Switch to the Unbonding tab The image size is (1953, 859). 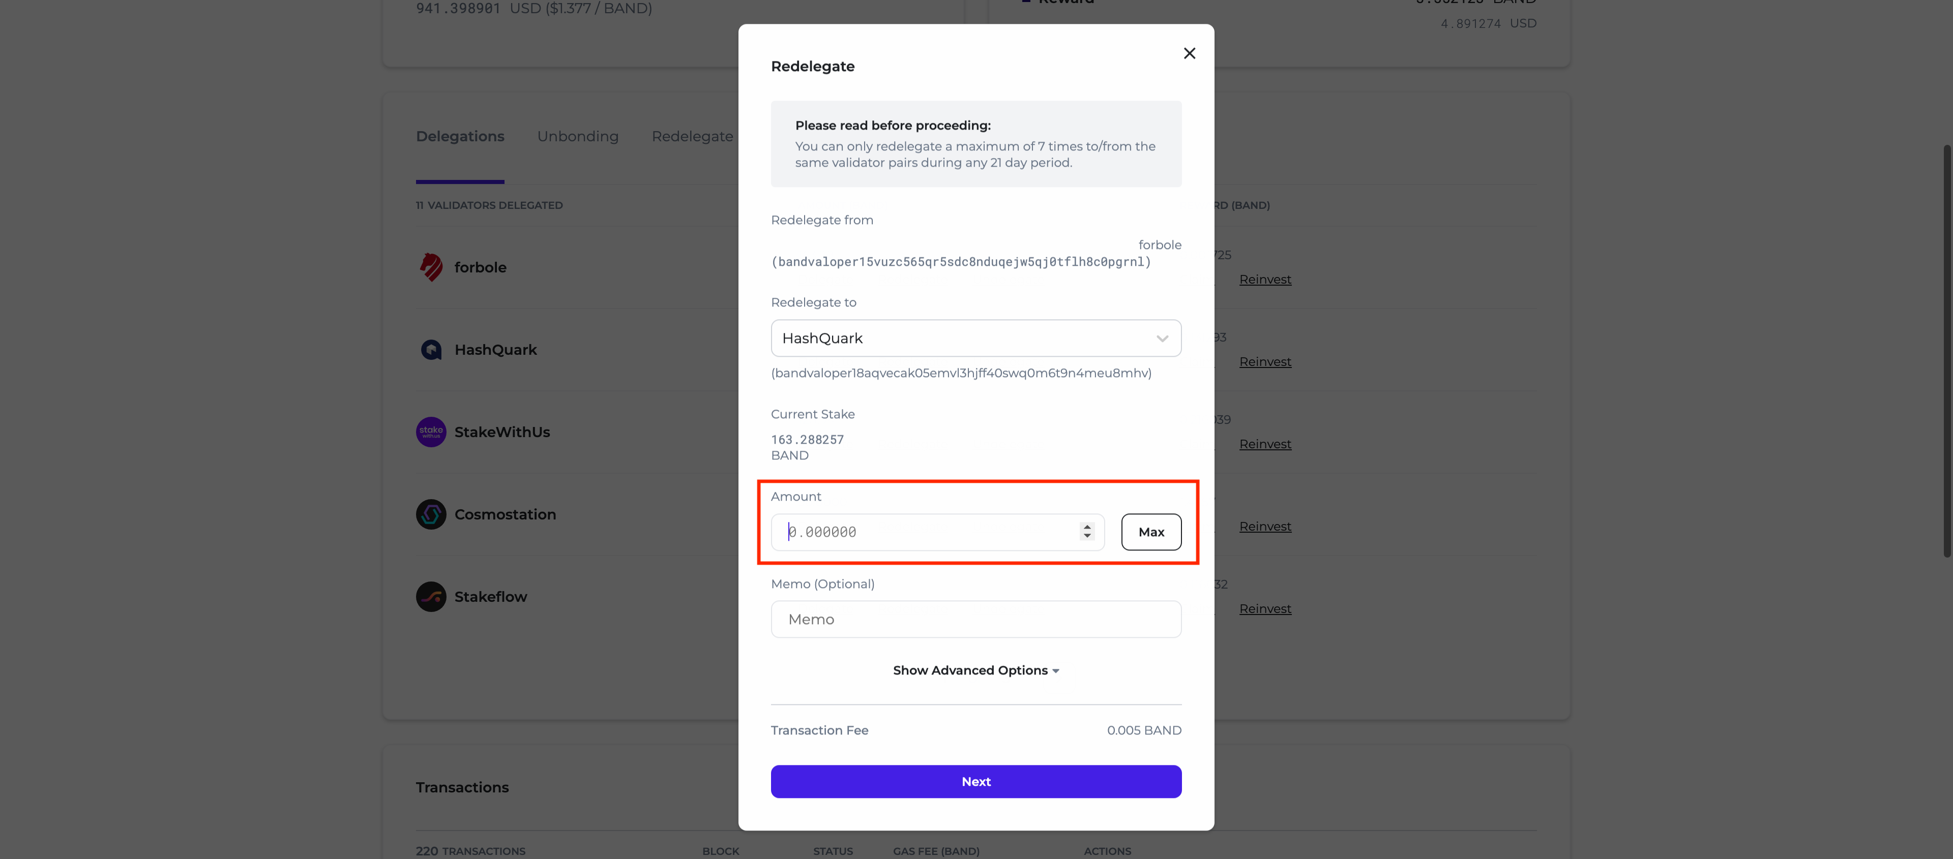[x=578, y=136]
